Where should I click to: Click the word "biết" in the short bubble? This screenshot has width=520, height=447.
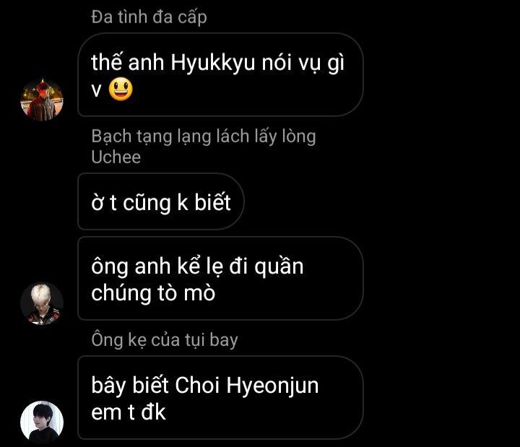(212, 202)
